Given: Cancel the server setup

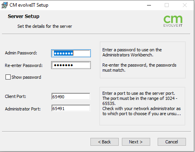Looking at the screenshot, I should (172, 142).
